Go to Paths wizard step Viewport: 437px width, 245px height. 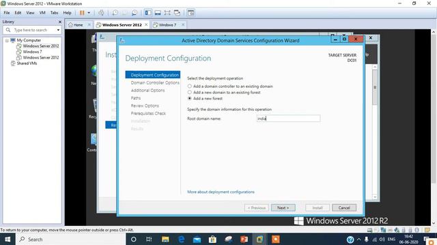pos(136,98)
